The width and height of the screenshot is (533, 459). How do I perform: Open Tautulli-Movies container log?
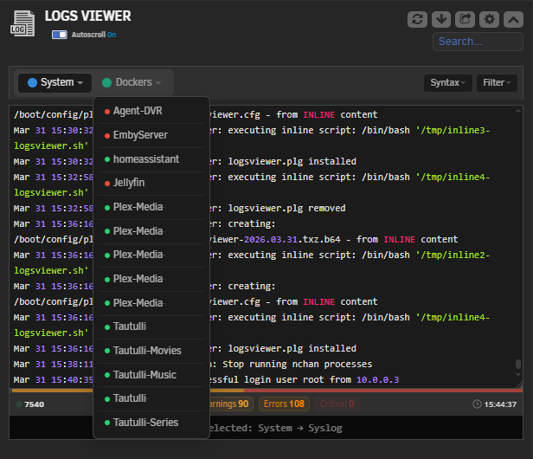pyautogui.click(x=151, y=351)
